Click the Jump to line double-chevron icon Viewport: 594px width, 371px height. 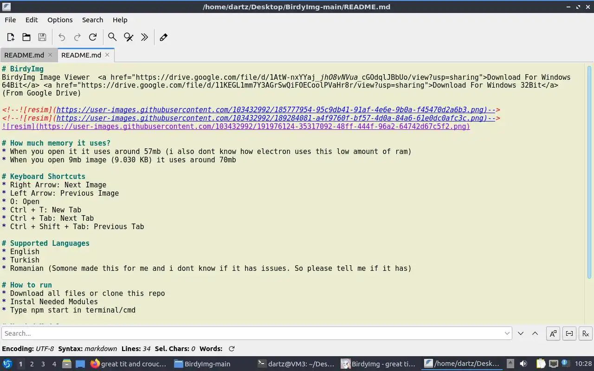(x=144, y=37)
